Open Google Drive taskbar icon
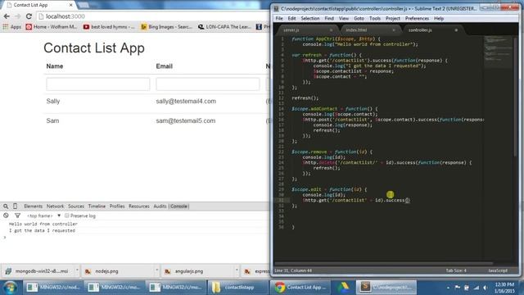 click(x=343, y=288)
